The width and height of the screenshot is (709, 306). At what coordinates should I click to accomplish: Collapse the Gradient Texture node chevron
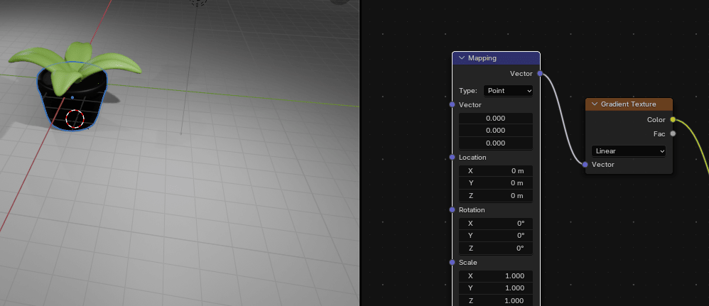(x=594, y=104)
